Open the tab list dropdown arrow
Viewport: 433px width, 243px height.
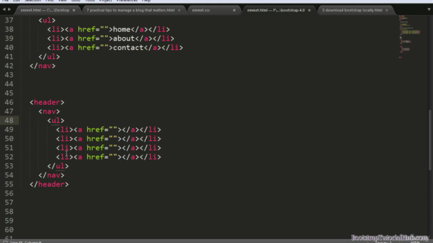pos(429,9)
